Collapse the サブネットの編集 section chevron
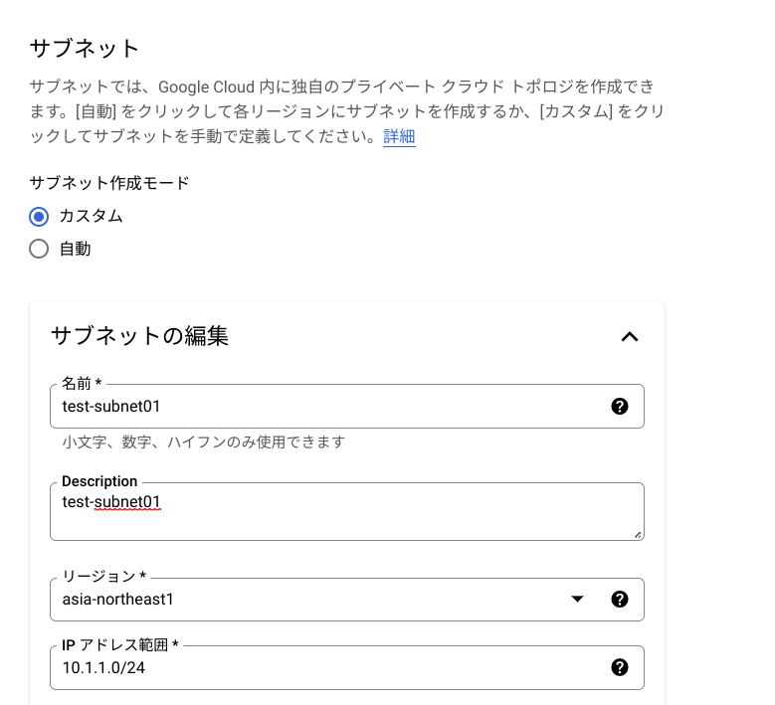Screen dimensions: 775x705 [x=630, y=336]
